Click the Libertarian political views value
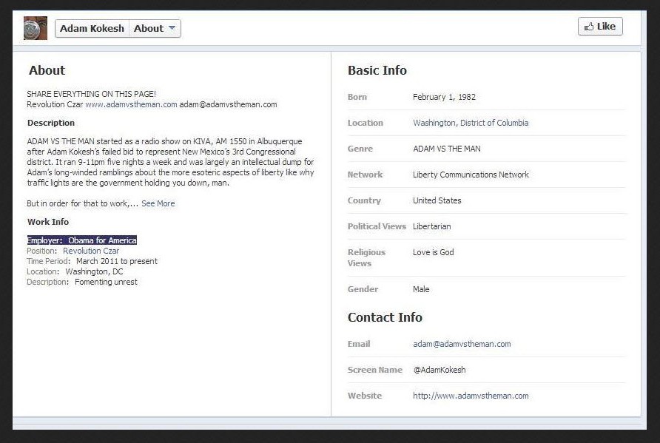Screen dimensions: 660x443 click(x=432, y=226)
